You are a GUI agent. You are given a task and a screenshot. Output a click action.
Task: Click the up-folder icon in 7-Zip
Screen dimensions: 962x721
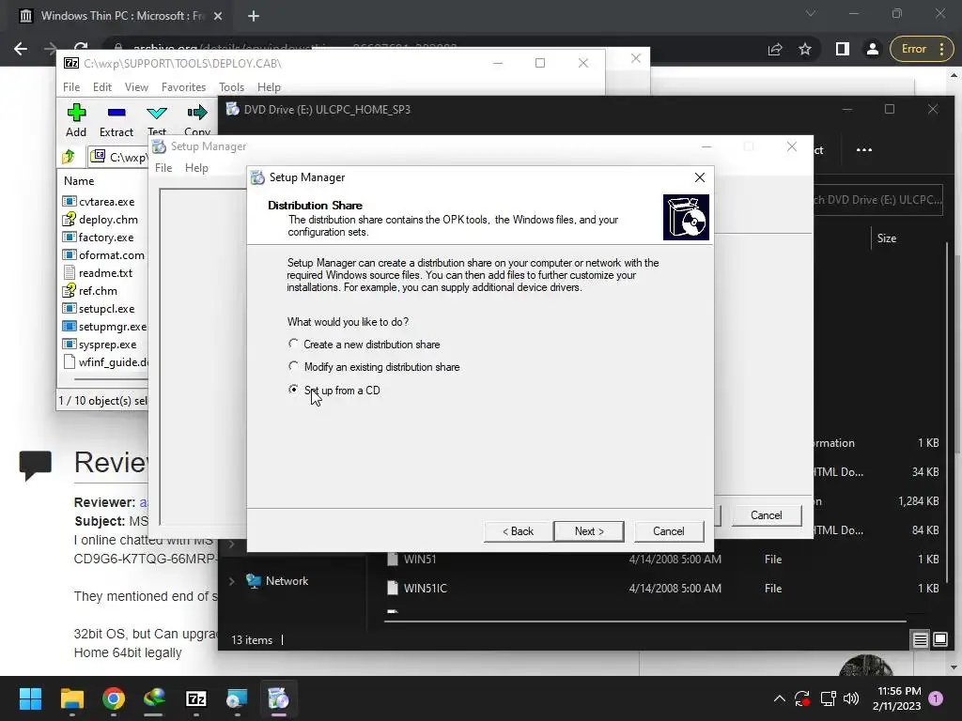point(69,157)
